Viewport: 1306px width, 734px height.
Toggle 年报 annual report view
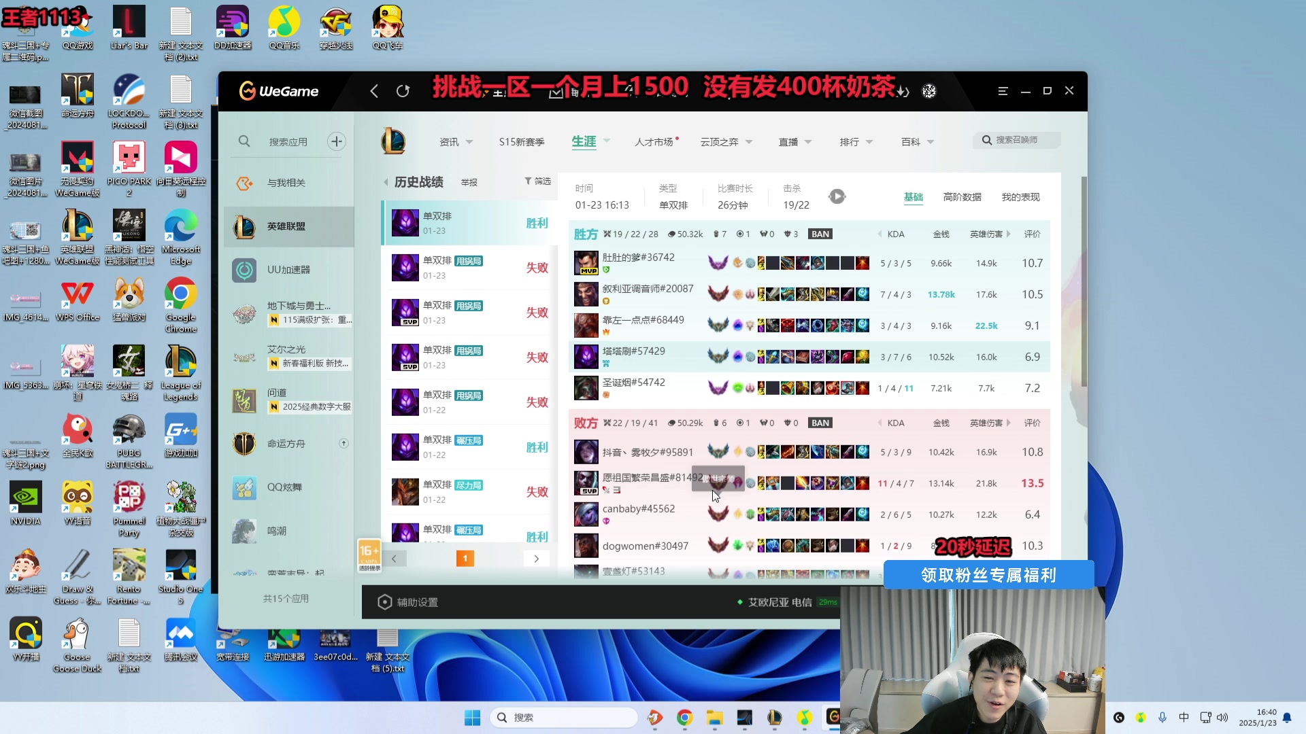click(467, 182)
